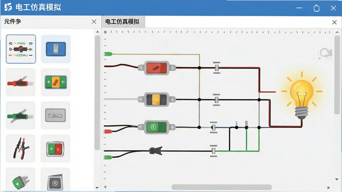This screenshot has width=342, height=192.
Task: Select the contact on the red wire
Action: click(217, 68)
